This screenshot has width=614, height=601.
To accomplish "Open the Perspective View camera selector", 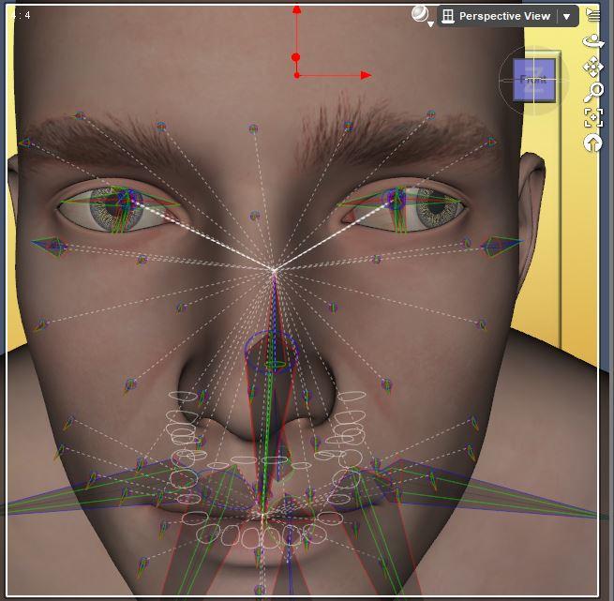I will (x=508, y=16).
